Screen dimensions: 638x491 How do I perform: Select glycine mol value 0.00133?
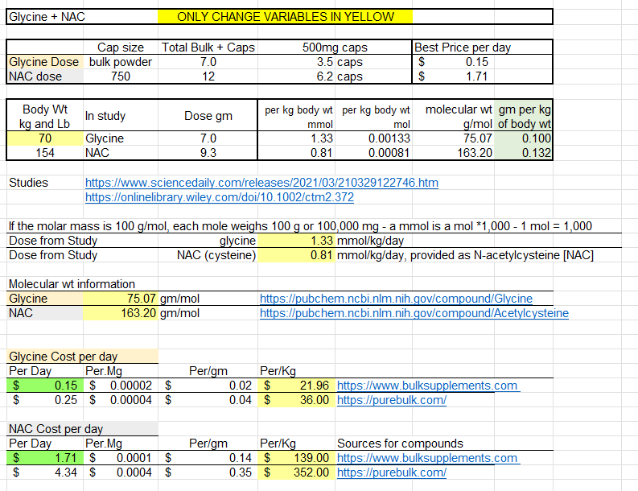(x=373, y=138)
